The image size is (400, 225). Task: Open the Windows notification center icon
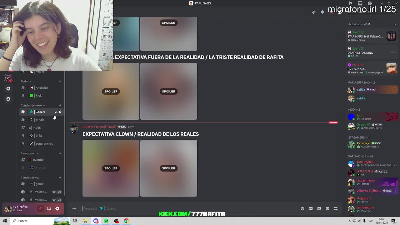pyautogui.click(x=393, y=221)
